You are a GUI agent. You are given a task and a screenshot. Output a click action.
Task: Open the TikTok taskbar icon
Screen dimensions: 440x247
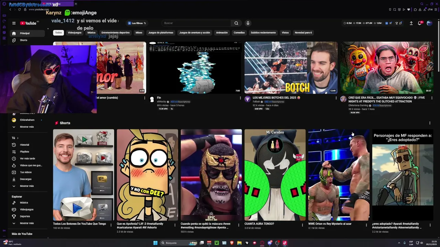285,243
